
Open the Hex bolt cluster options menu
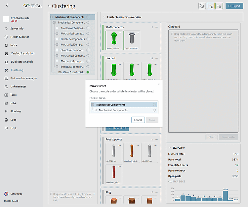pos(156,58)
